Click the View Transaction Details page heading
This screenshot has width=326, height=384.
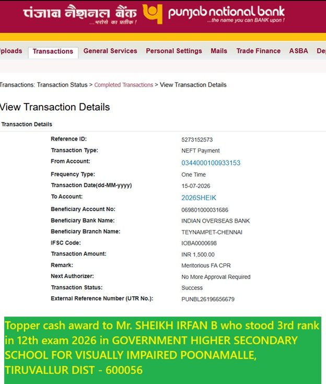coord(55,107)
